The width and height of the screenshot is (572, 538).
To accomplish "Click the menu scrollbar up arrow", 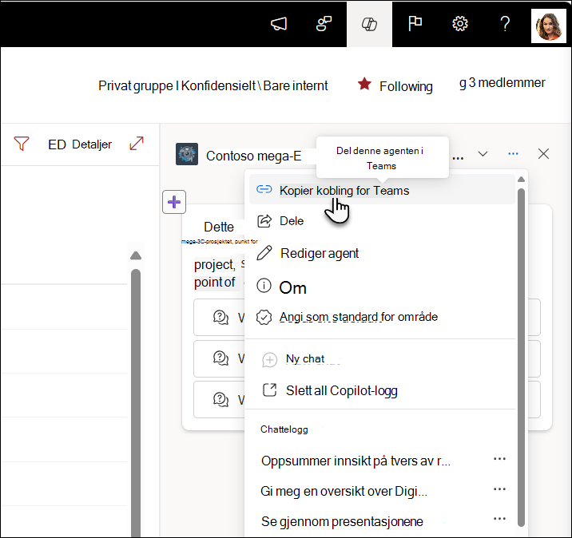I will pos(521,179).
